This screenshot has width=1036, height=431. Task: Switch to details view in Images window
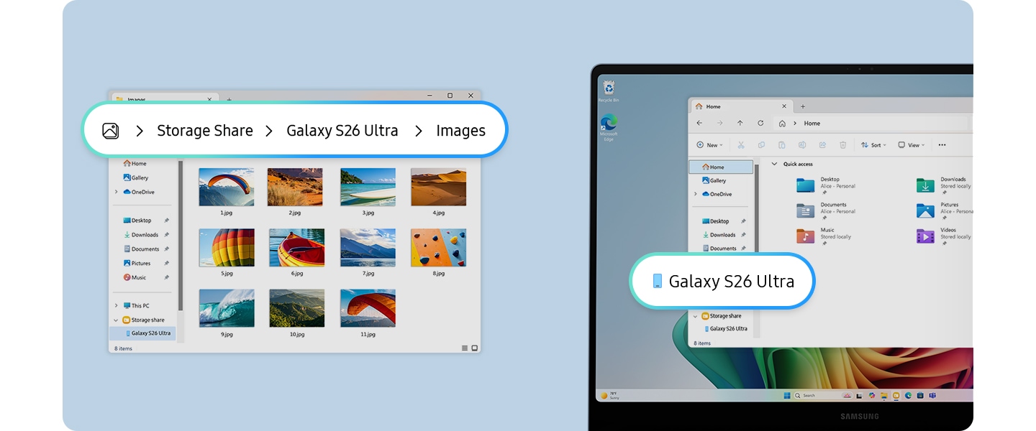click(465, 348)
